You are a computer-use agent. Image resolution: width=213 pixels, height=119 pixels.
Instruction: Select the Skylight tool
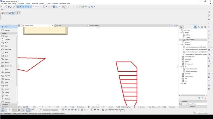click(x=9, y=76)
